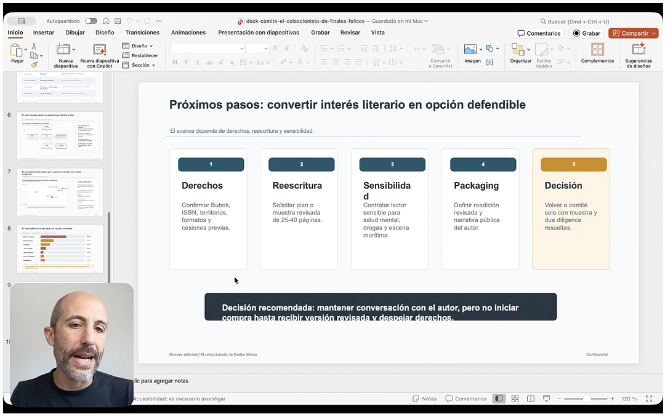The height and width of the screenshot is (417, 665).
Task: Click the Estilos rápidos icon
Action: 542,49
